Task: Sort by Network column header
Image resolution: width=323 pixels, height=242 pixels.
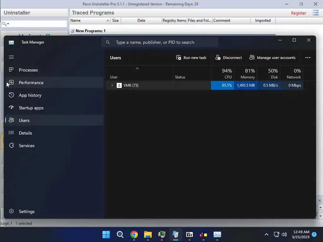Action: point(292,73)
